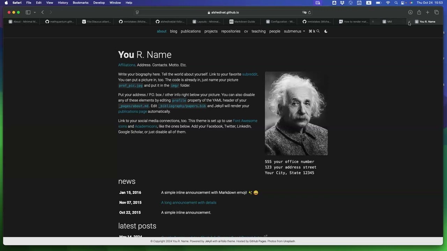Show the tab overview
Screen dimensions: 447x251
pyautogui.click(x=436, y=12)
